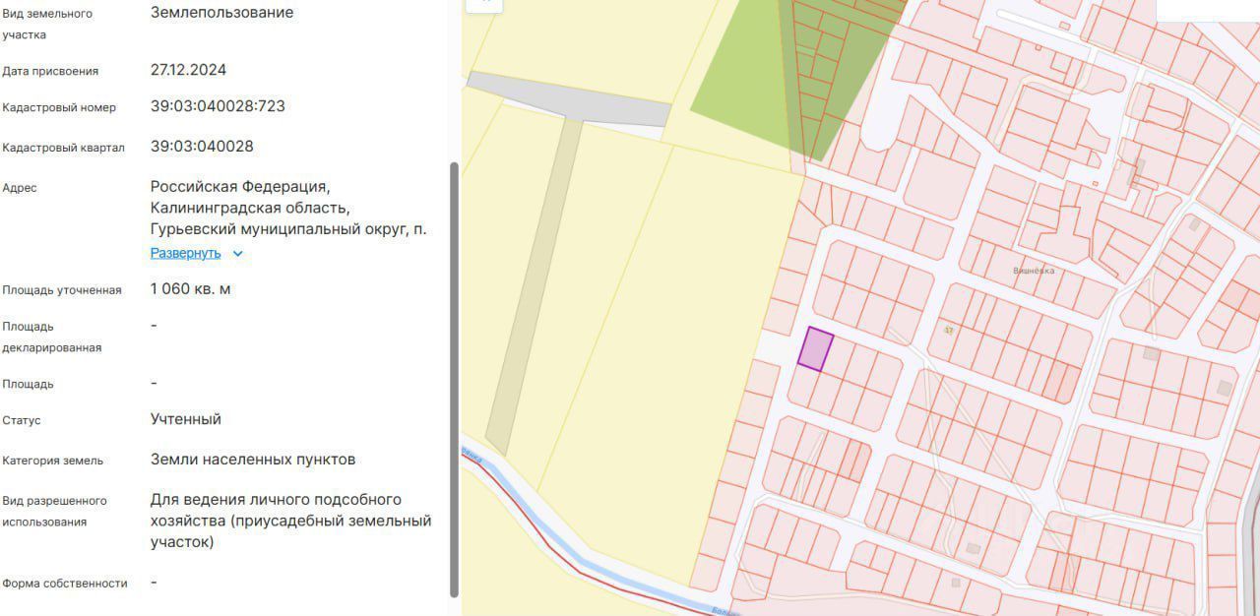The height and width of the screenshot is (616, 1260).
Task: Click the area value 1 060 кв. м
Action: tap(191, 289)
